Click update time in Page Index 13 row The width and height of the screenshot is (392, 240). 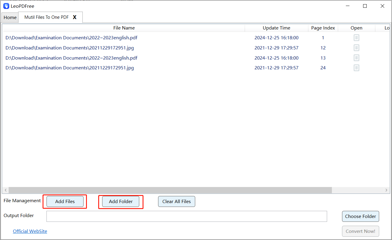[277, 58]
